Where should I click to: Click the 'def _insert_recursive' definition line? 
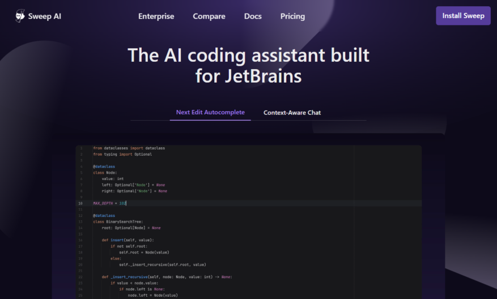point(167,277)
